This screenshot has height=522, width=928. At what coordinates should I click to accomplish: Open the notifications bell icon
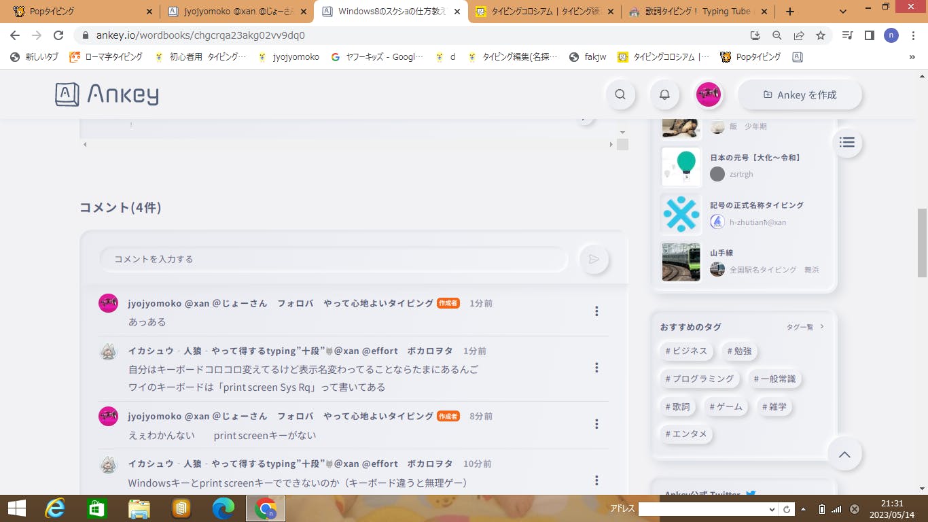pyautogui.click(x=664, y=94)
